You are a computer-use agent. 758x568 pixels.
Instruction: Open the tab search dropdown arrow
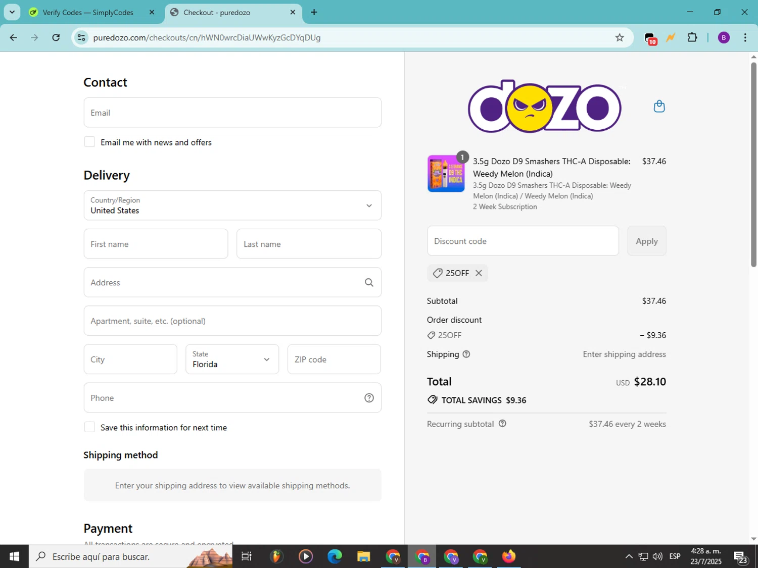[x=12, y=12]
